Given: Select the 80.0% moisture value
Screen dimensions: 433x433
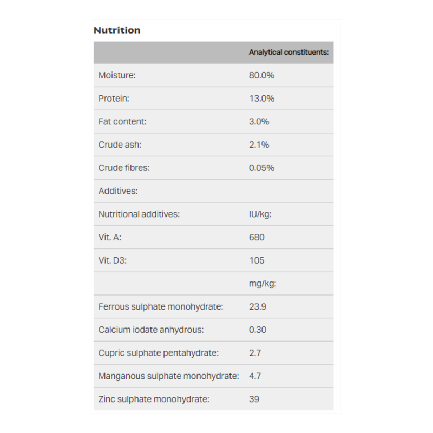Looking at the screenshot, I should (x=261, y=75).
